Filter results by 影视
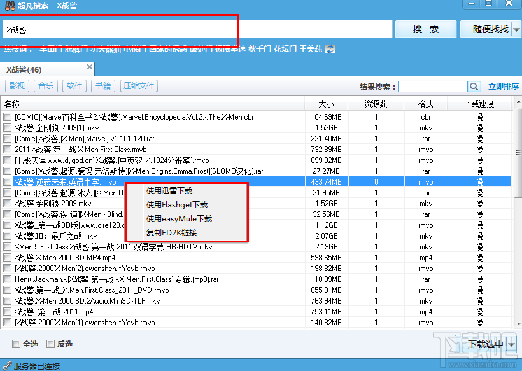This screenshot has height=371, width=522. (17, 86)
